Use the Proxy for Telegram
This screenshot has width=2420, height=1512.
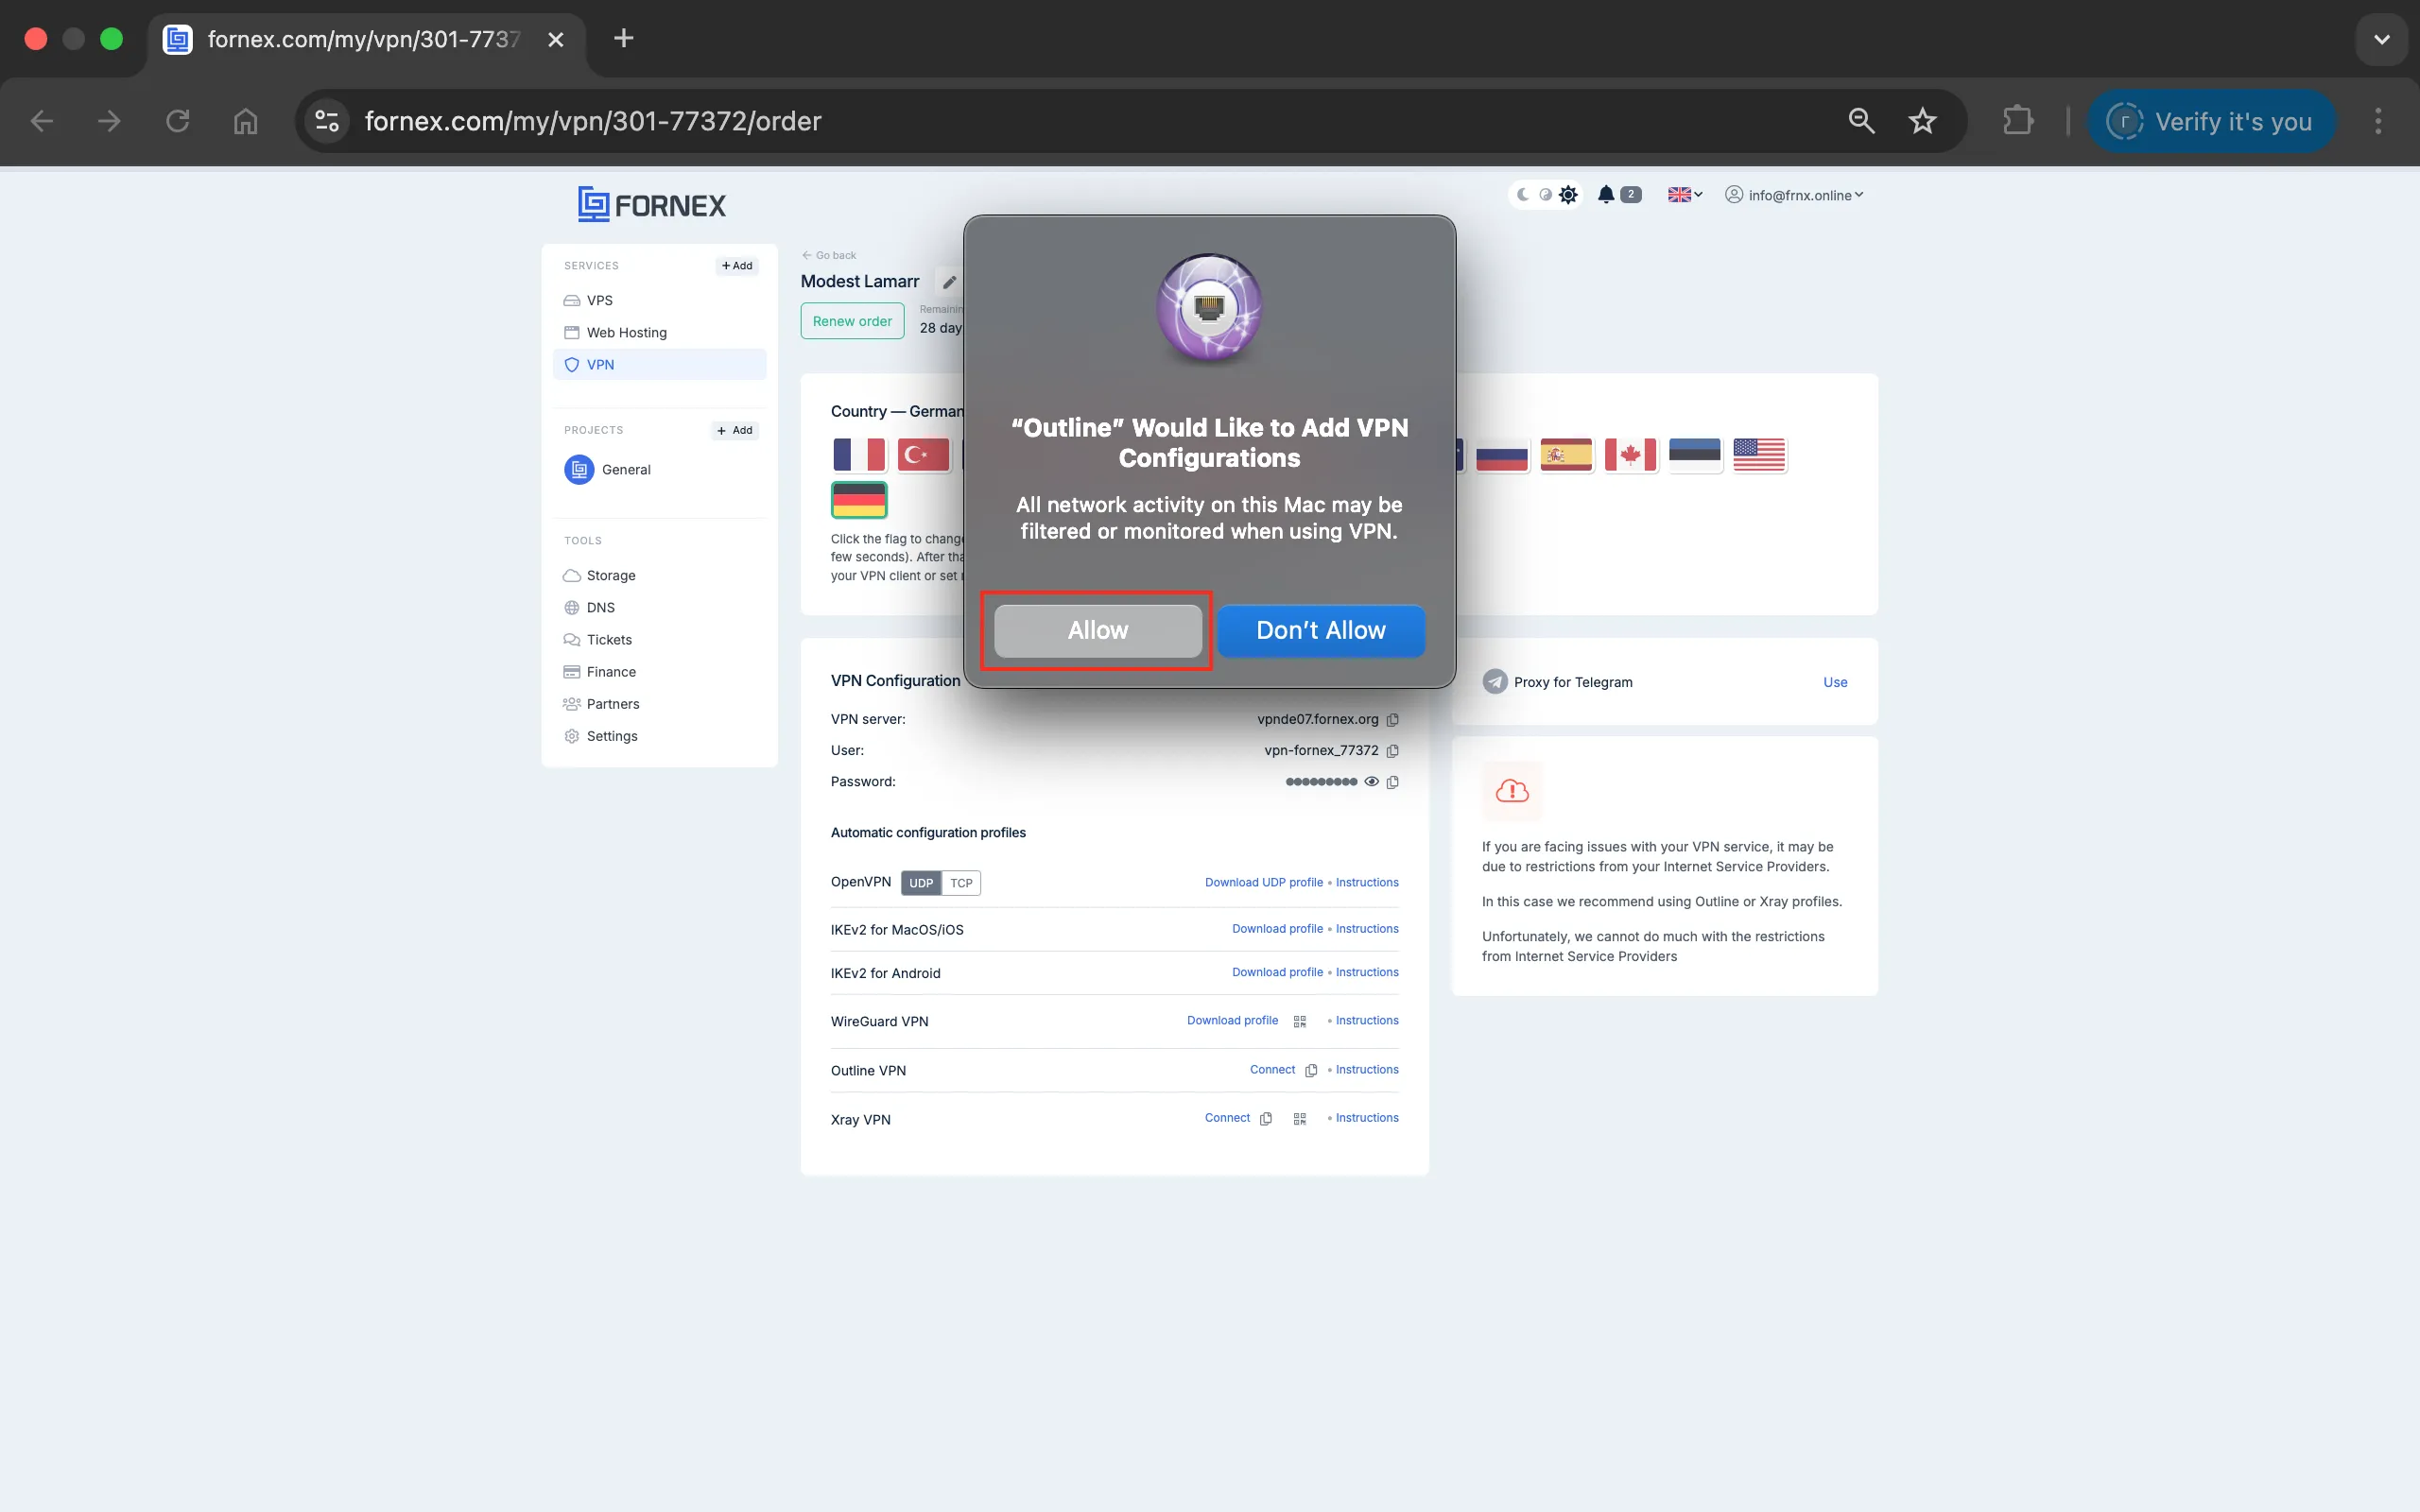pyautogui.click(x=1835, y=682)
